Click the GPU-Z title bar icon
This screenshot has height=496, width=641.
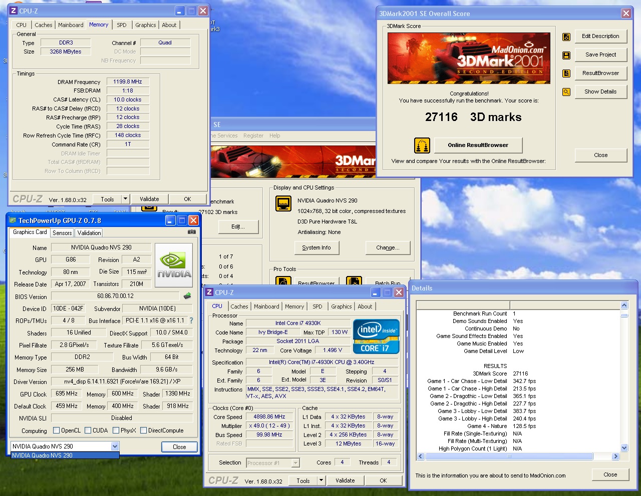pos(13,220)
